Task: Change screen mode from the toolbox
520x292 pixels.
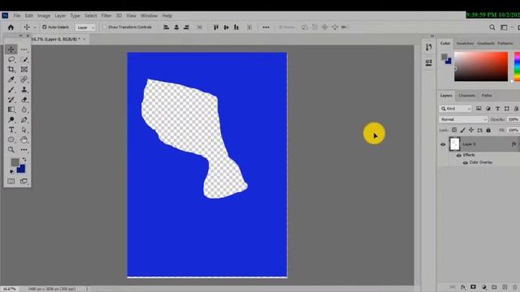Action: coord(24,181)
